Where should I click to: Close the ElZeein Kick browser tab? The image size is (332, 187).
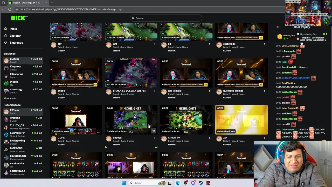tap(47, 3)
